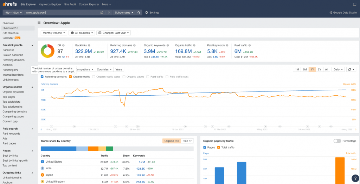The image size is (360, 184).
Task: Toggle the Percentage switch
Action: pos(337,141)
